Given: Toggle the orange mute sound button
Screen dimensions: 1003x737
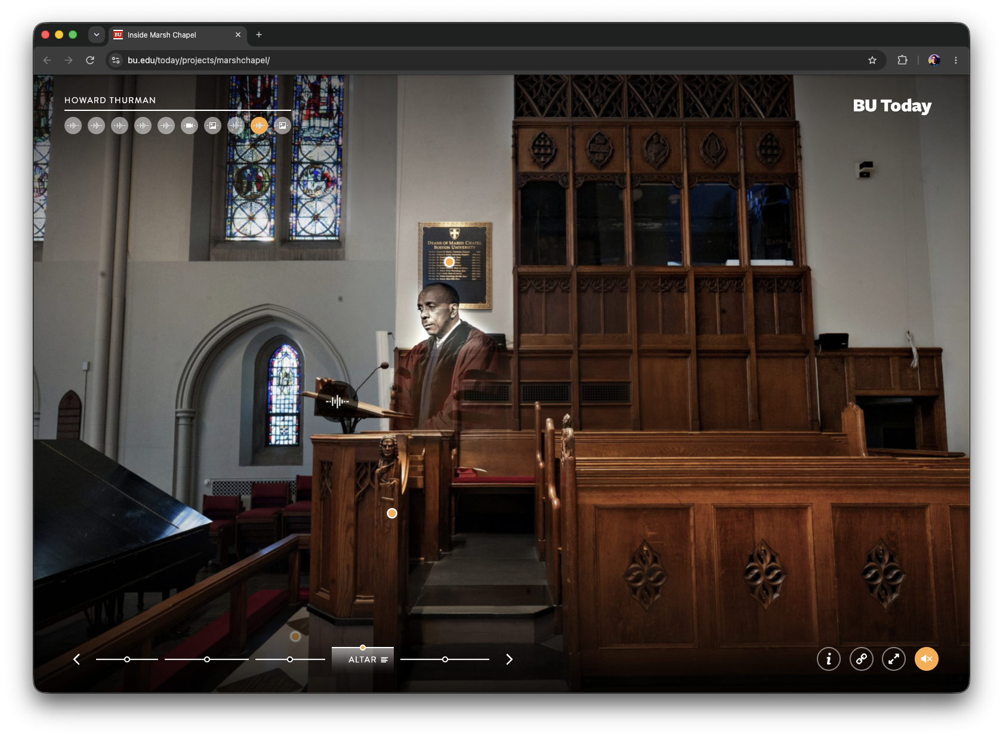Looking at the screenshot, I should click(927, 659).
